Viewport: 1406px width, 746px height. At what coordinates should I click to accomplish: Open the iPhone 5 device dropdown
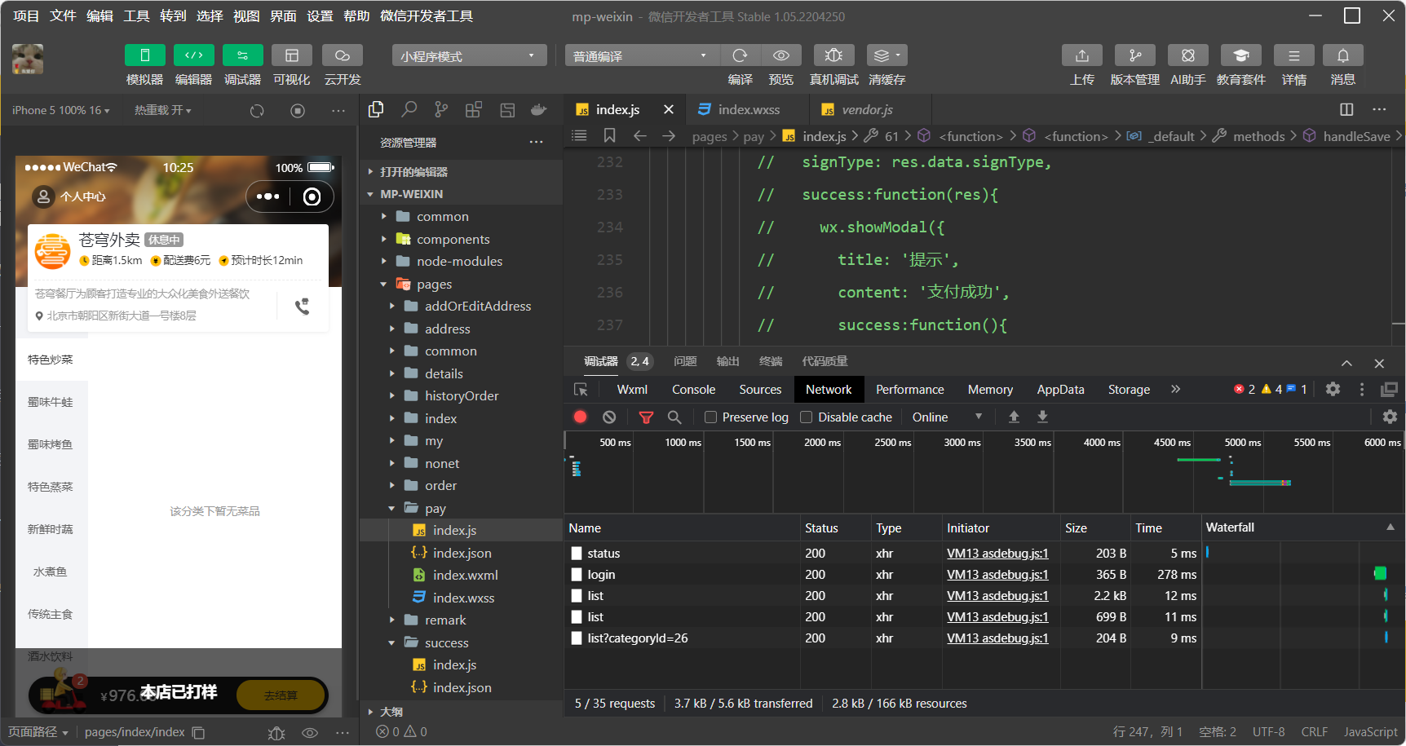(x=60, y=110)
